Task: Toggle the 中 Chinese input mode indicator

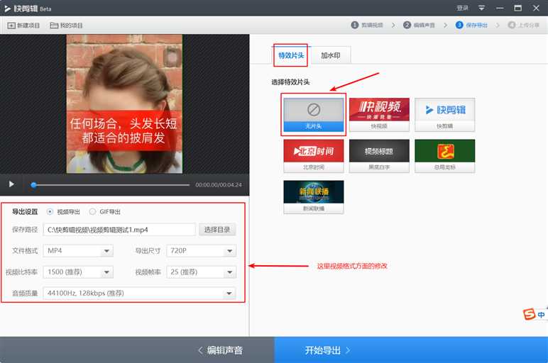Action: click(x=541, y=315)
